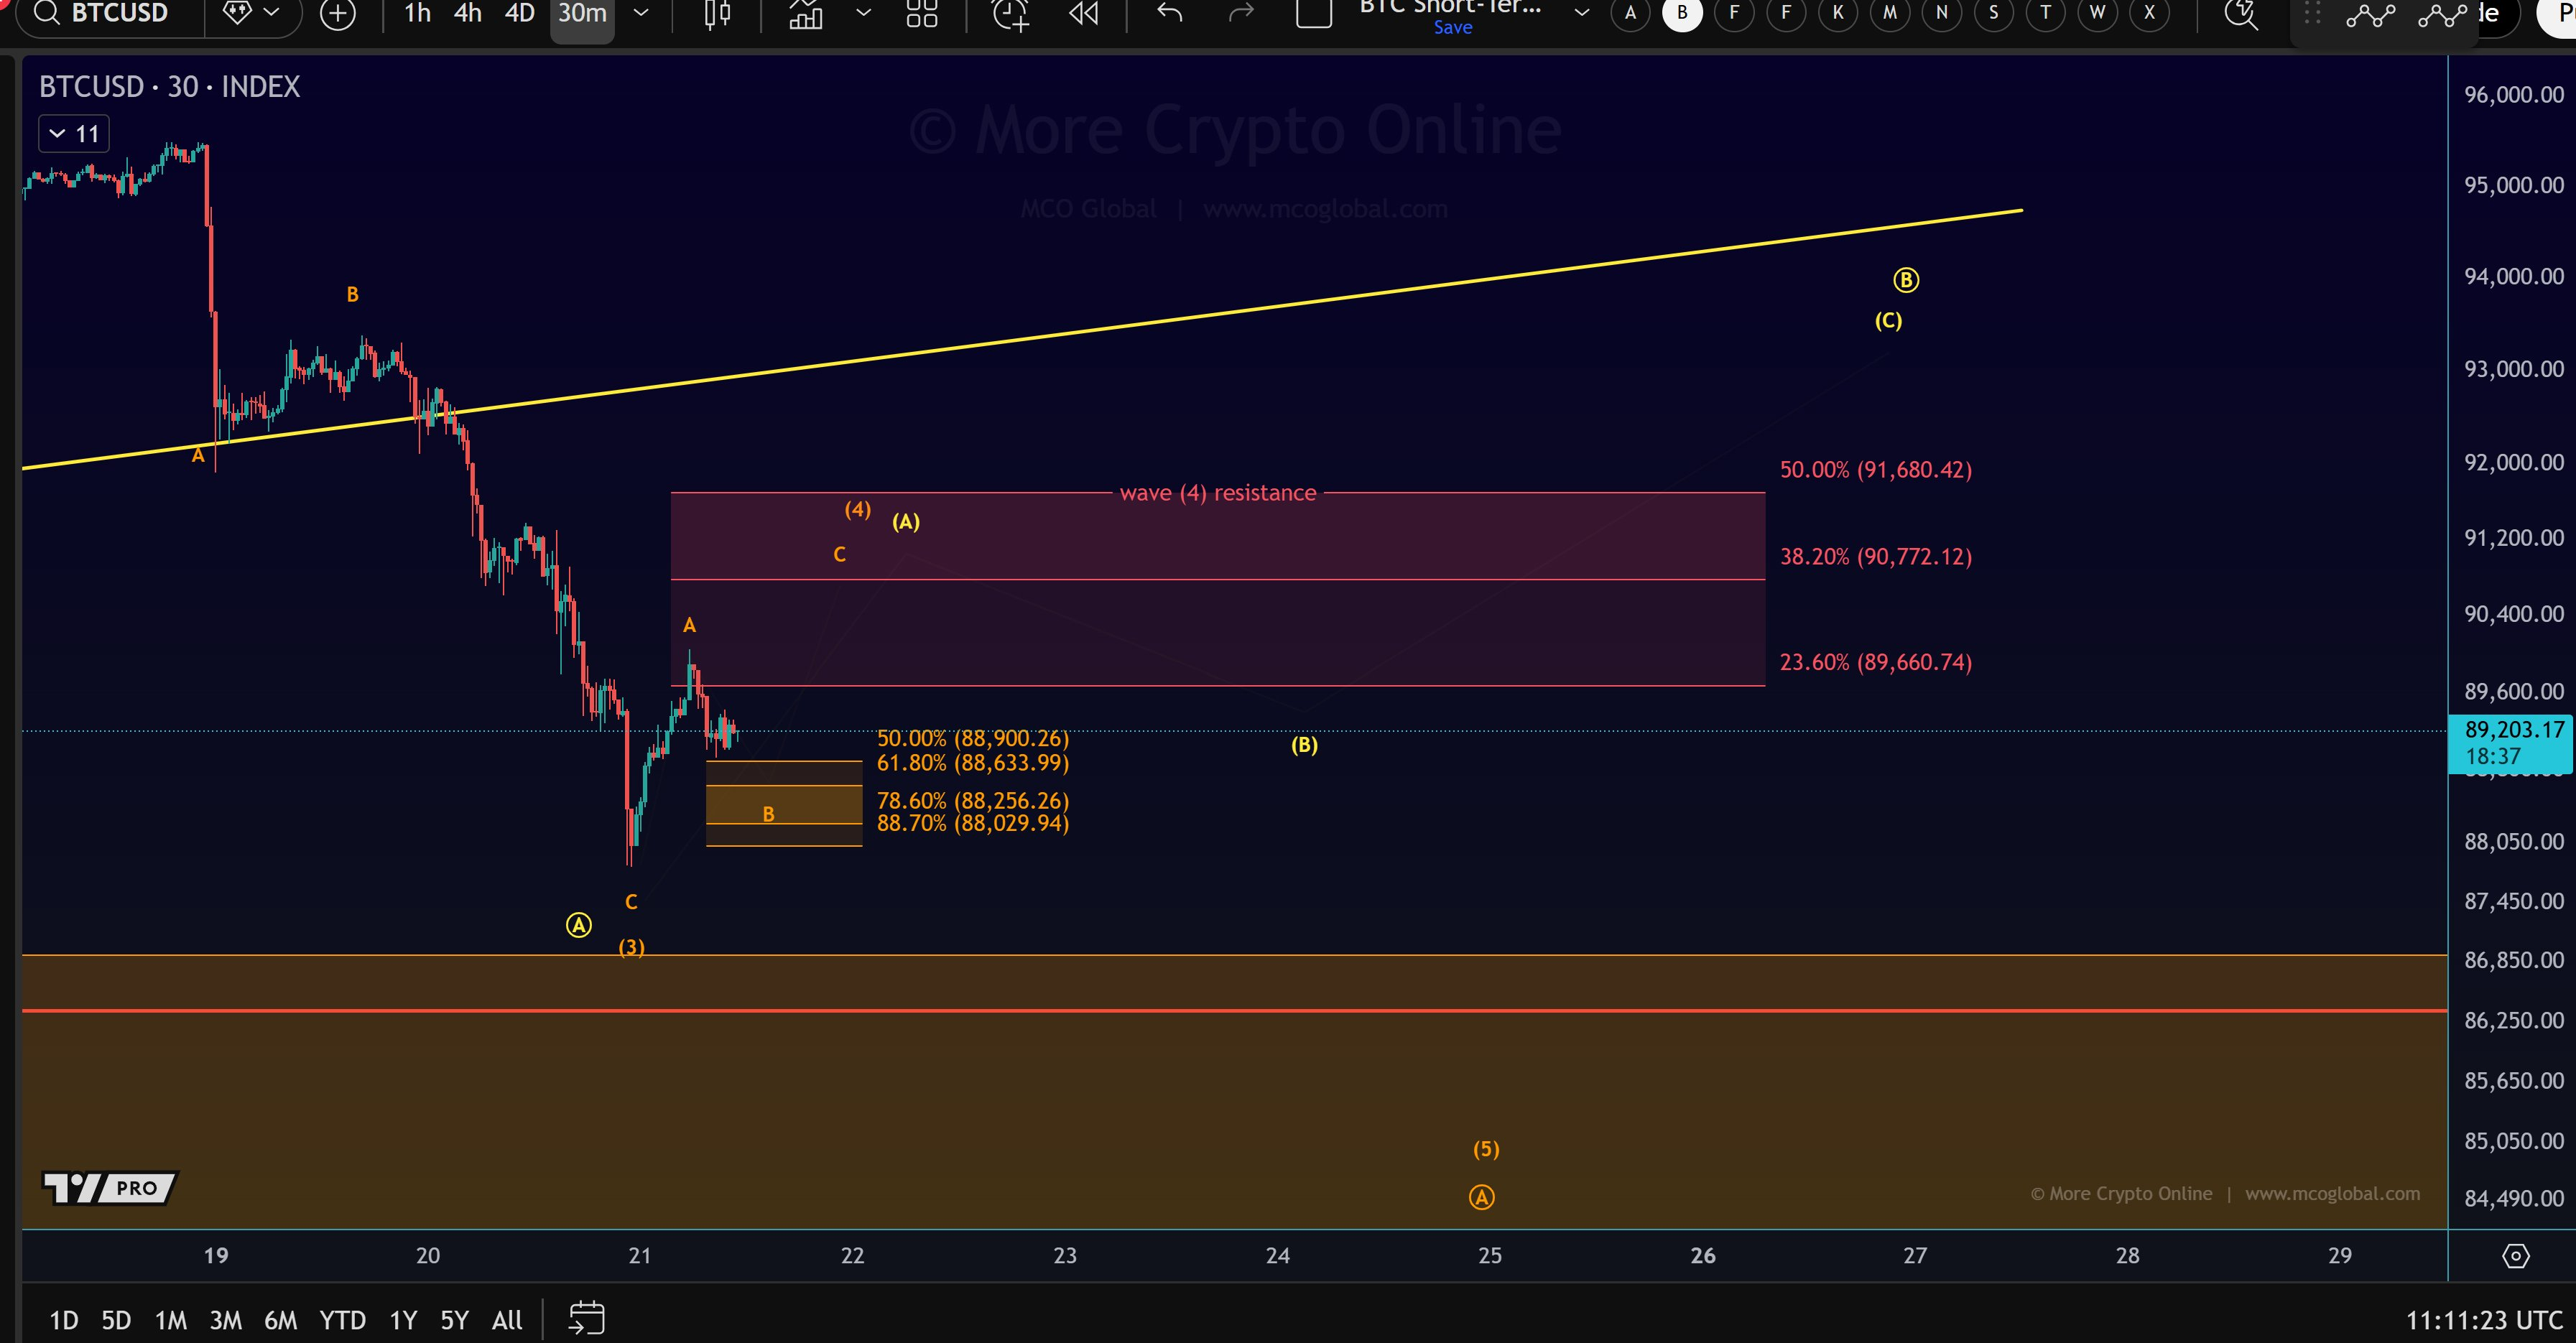Add a comparison symbol with plus icon
The height and width of the screenshot is (1343, 2576).
pyautogui.click(x=338, y=14)
